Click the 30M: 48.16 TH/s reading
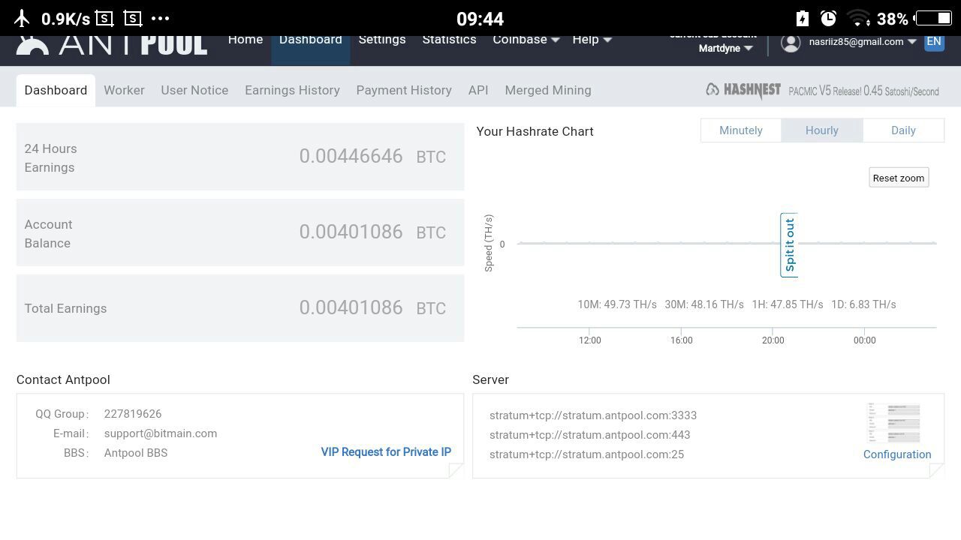This screenshot has height=540, width=961. [704, 304]
